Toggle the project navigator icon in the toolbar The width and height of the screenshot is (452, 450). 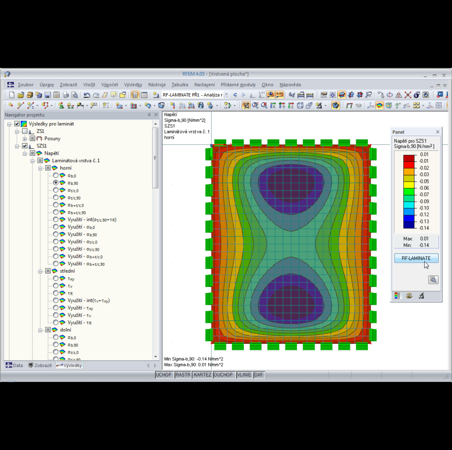[135, 95]
